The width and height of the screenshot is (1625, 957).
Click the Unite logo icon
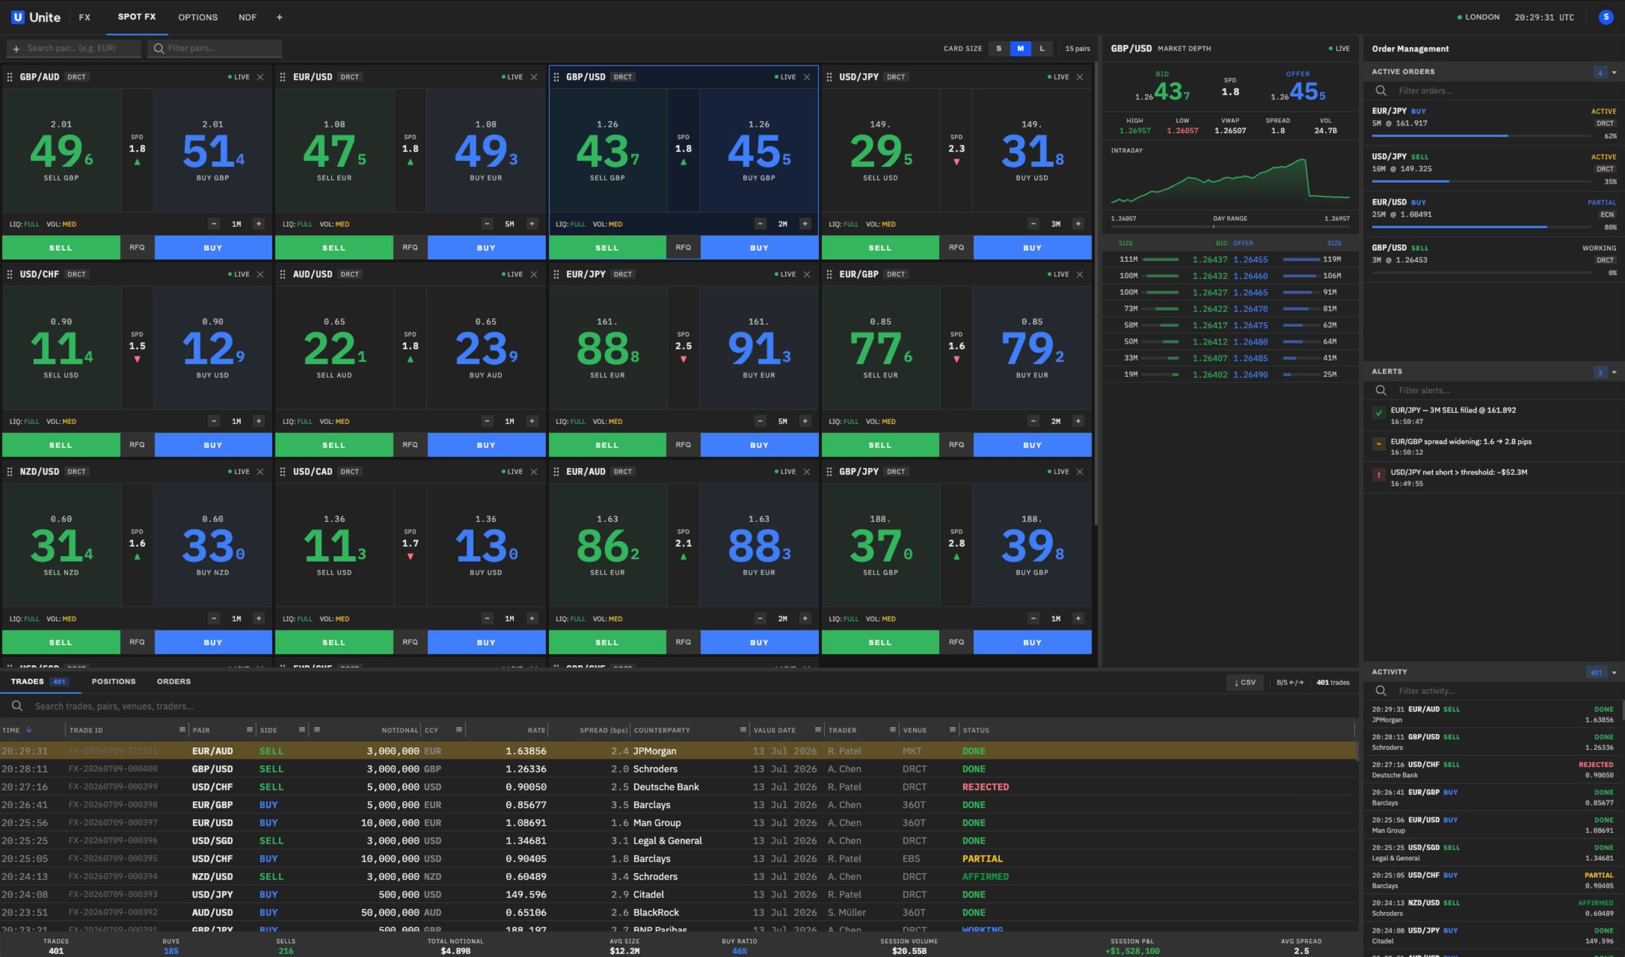point(18,17)
